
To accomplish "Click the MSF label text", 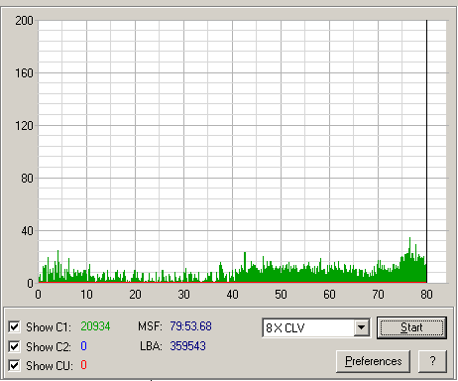I will pyautogui.click(x=150, y=326).
